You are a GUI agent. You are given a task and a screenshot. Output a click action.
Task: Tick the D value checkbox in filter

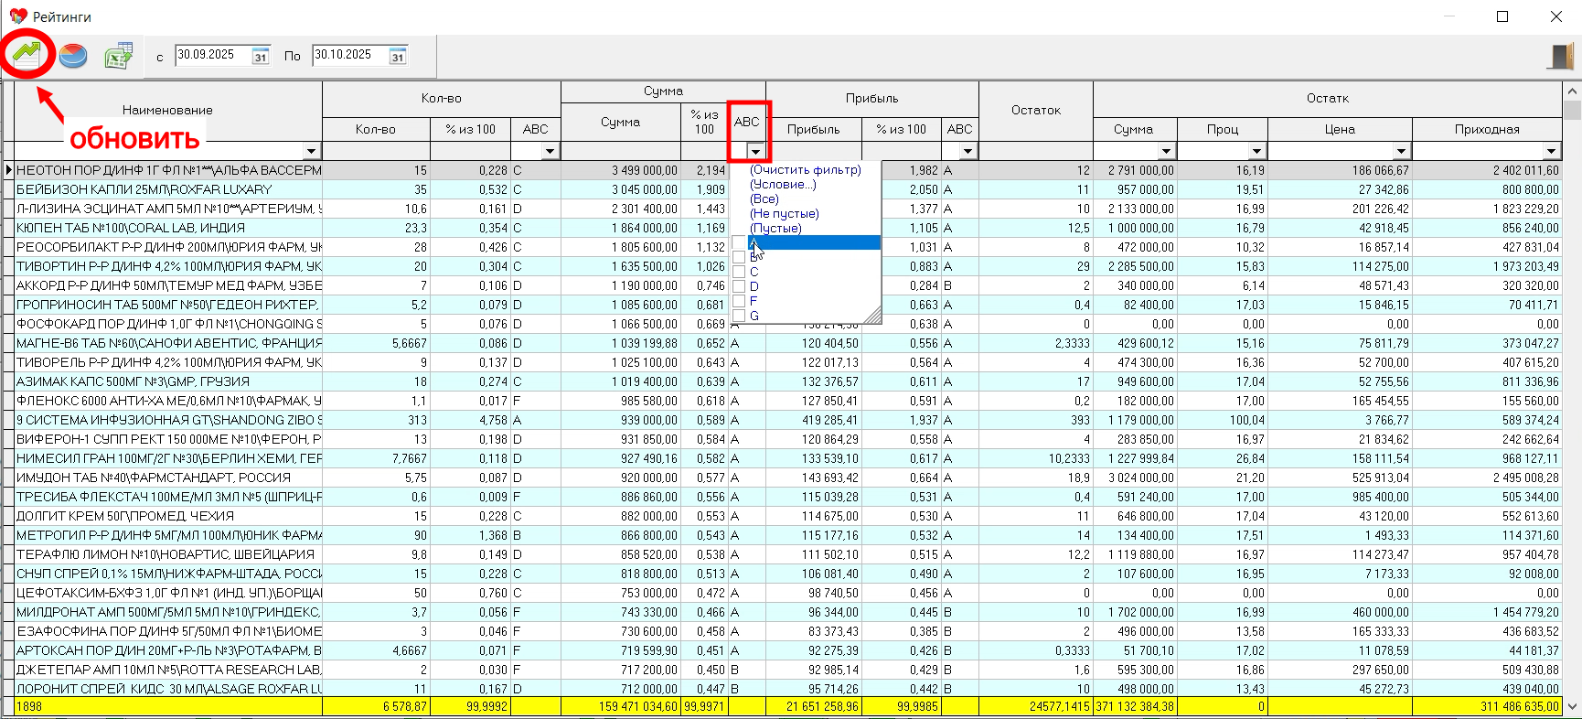[739, 286]
